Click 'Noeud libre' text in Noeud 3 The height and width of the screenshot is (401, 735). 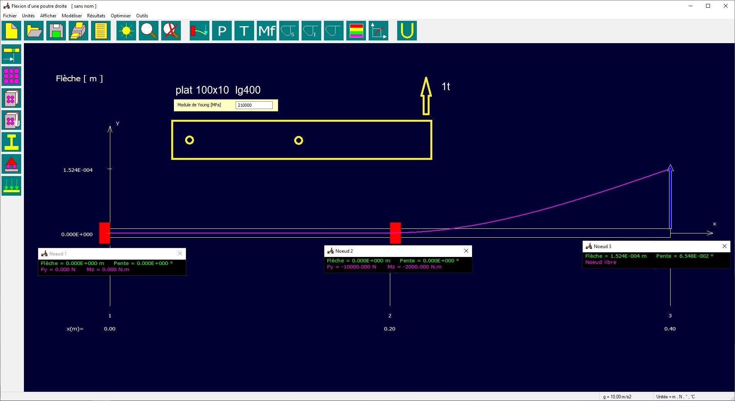pos(601,262)
